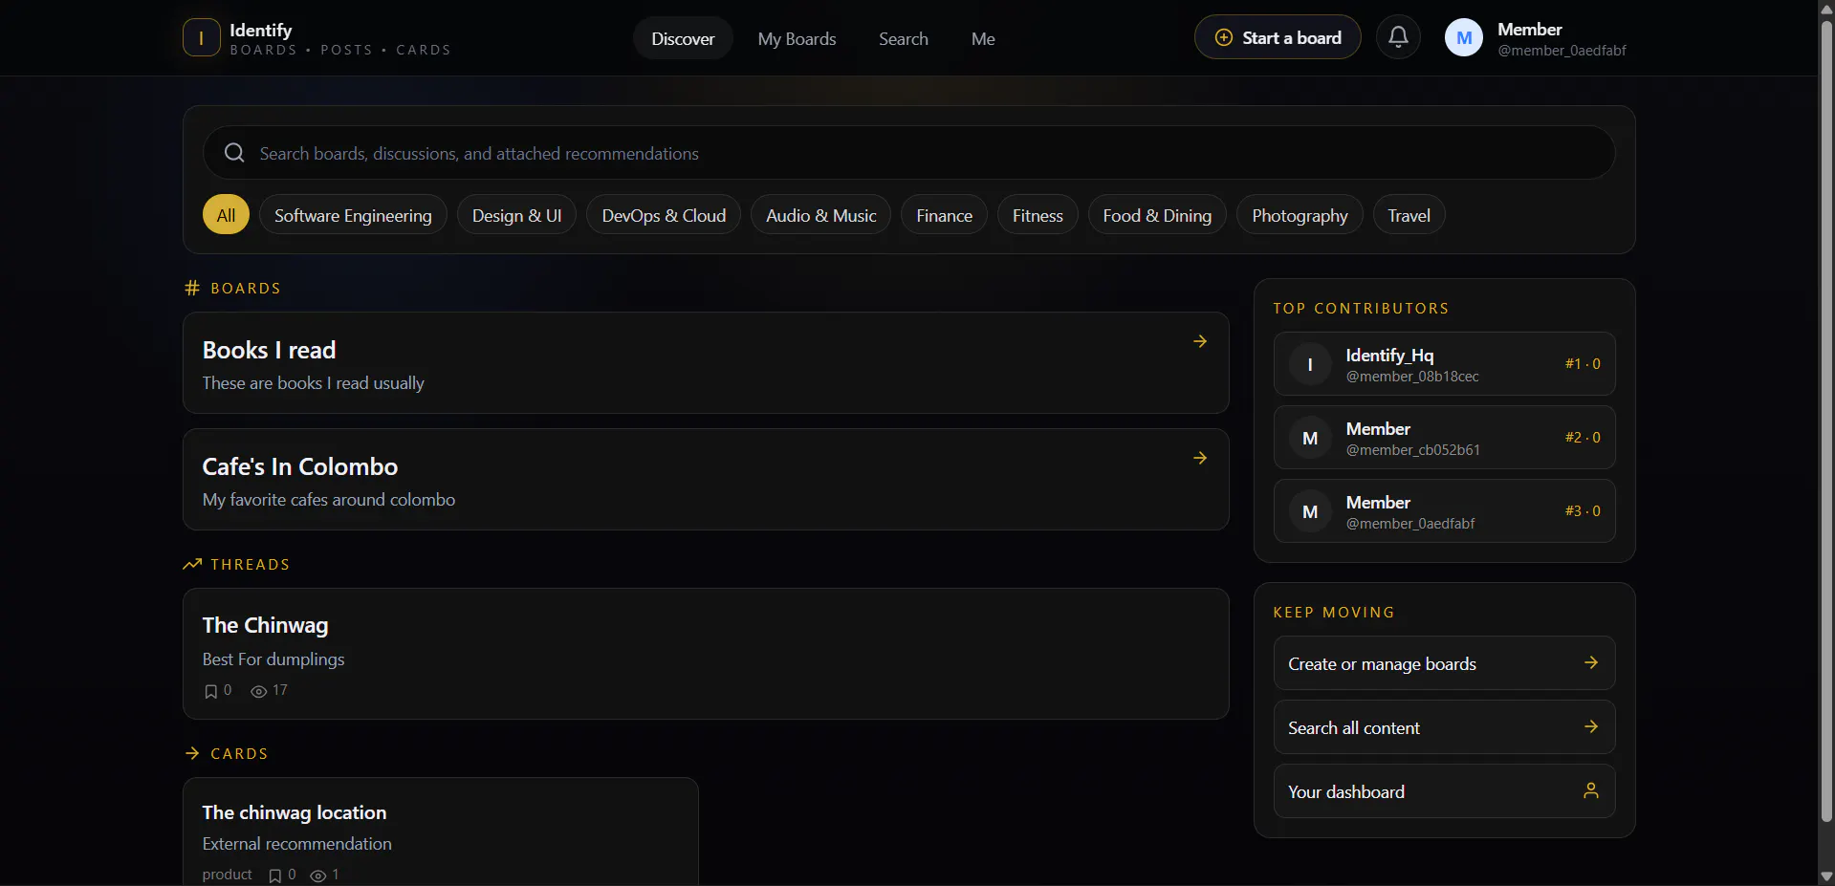
Task: Click the hash icon beside Boards heading
Action: pyautogui.click(x=192, y=288)
